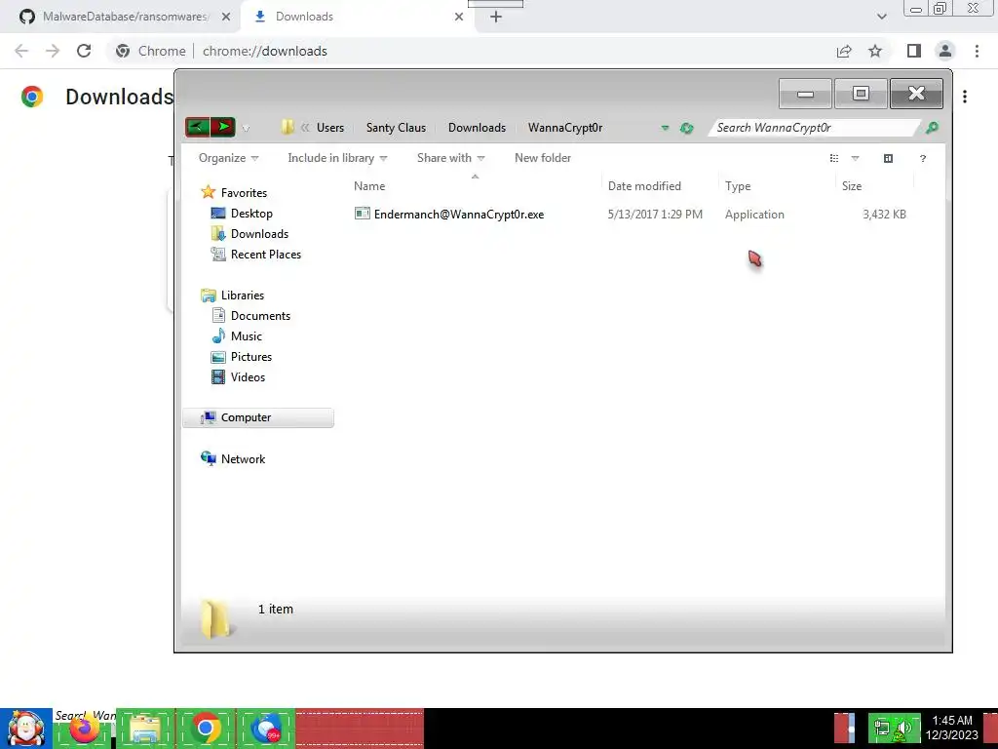This screenshot has width=998, height=749.
Task: Sort by Name column header
Action: (475, 186)
